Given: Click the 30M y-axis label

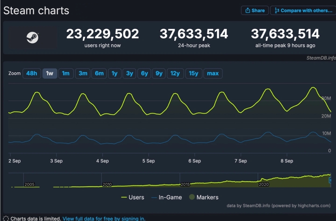Looking at the screenshot, I should (326, 98).
